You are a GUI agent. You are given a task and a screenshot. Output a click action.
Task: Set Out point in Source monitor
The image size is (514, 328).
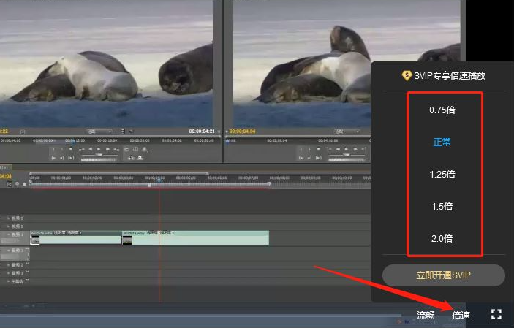click(x=62, y=149)
